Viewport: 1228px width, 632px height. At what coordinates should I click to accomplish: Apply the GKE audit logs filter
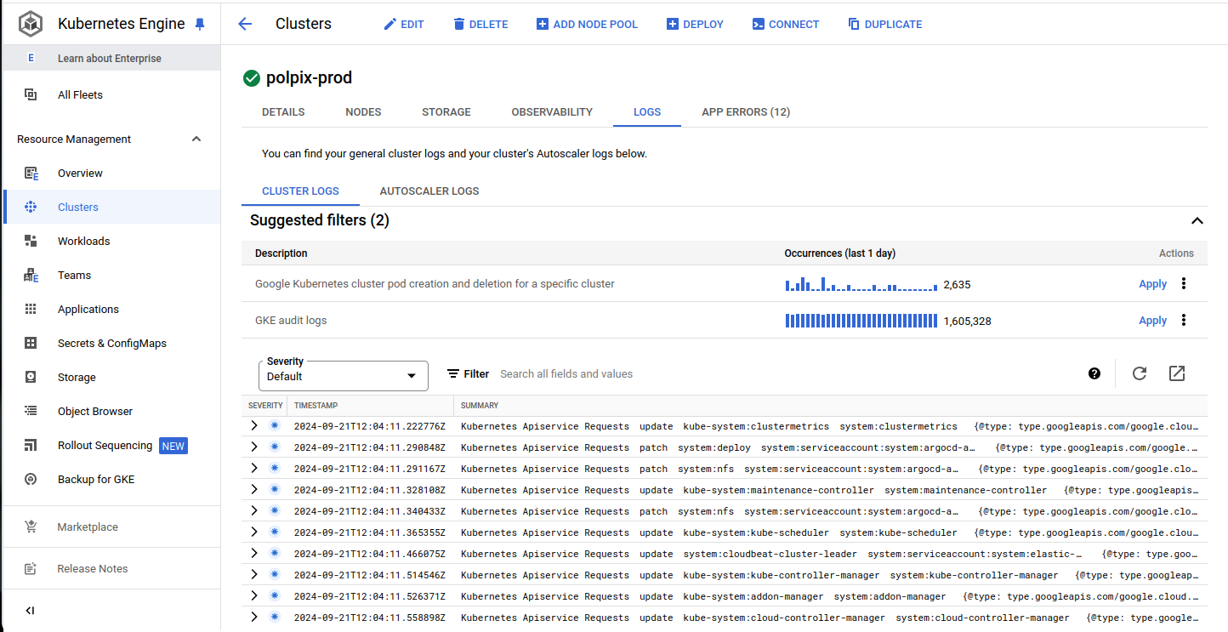(1152, 321)
